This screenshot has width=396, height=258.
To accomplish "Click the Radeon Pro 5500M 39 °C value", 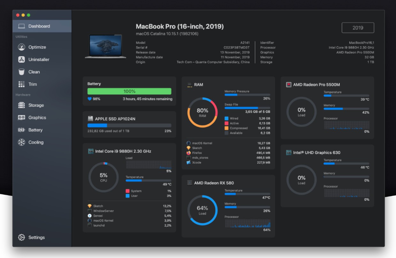I will (365, 100).
